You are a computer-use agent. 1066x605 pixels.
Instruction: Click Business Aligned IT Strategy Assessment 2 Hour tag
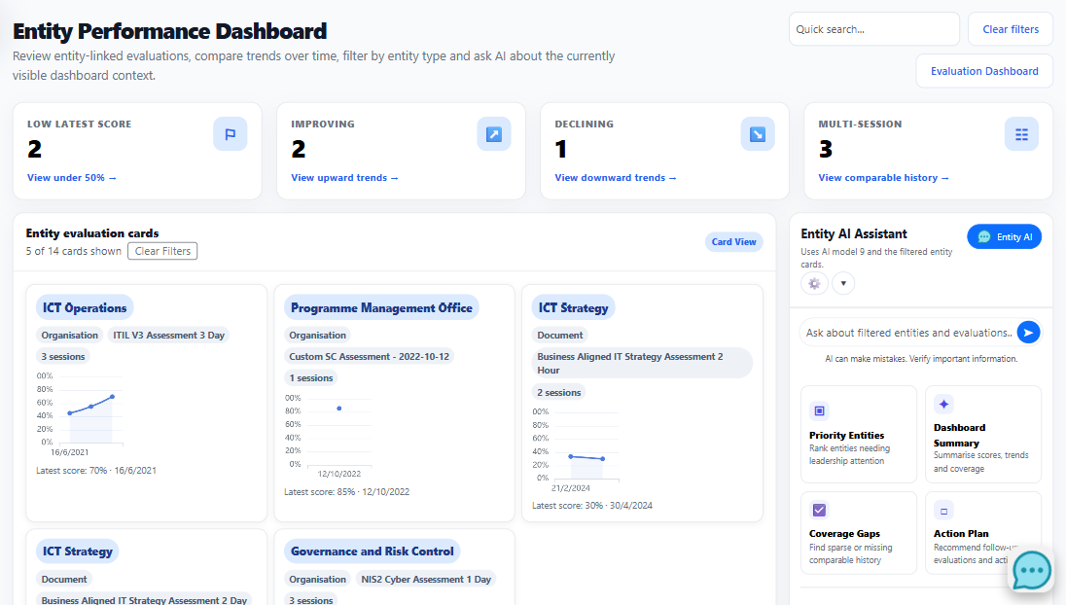click(x=642, y=363)
